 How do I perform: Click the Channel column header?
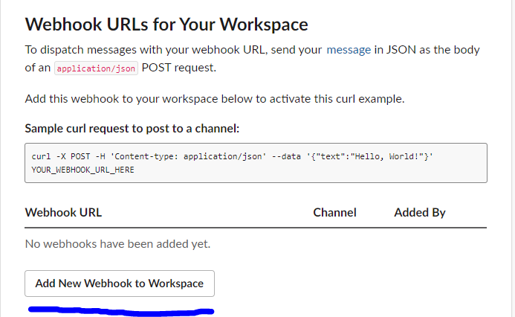(x=334, y=212)
